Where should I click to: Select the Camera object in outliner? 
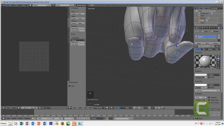(203, 18)
